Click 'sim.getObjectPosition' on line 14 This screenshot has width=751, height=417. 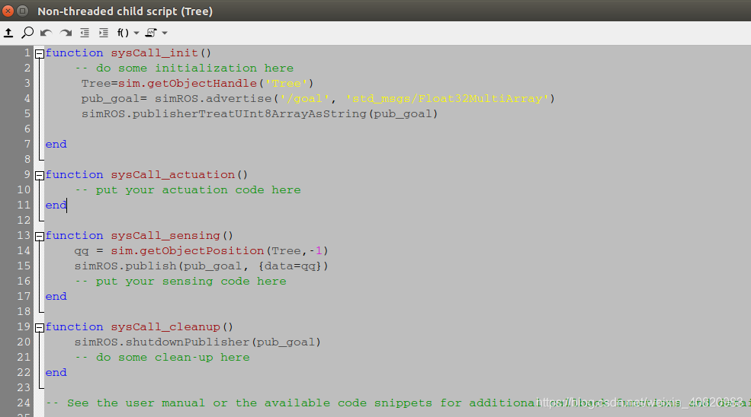[188, 250]
